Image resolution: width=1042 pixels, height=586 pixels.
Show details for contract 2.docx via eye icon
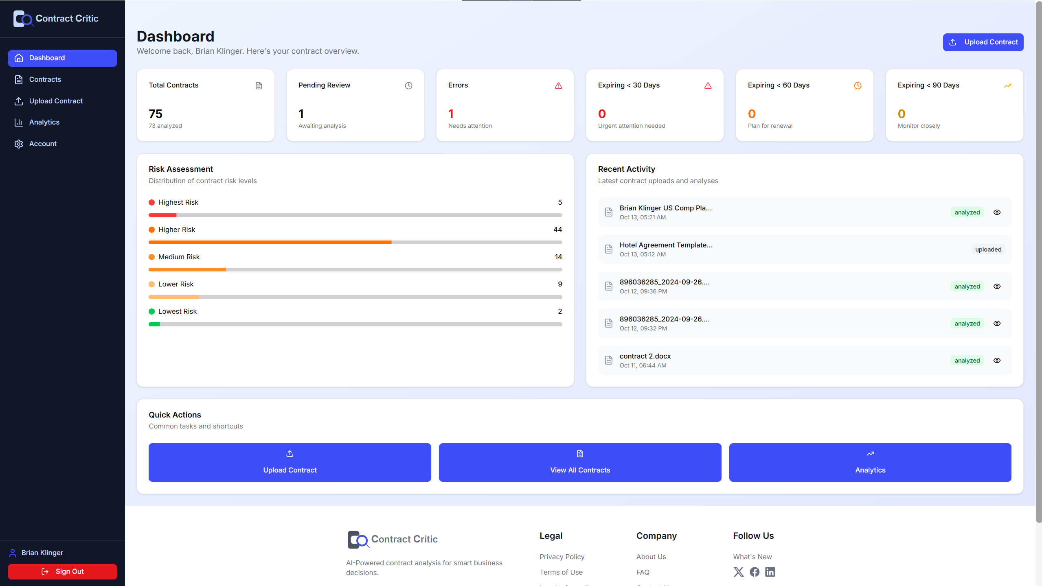click(x=997, y=360)
